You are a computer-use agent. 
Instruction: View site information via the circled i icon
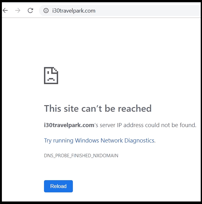tap(46, 11)
